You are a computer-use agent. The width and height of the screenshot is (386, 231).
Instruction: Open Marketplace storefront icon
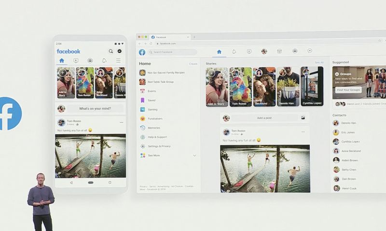pos(279,51)
